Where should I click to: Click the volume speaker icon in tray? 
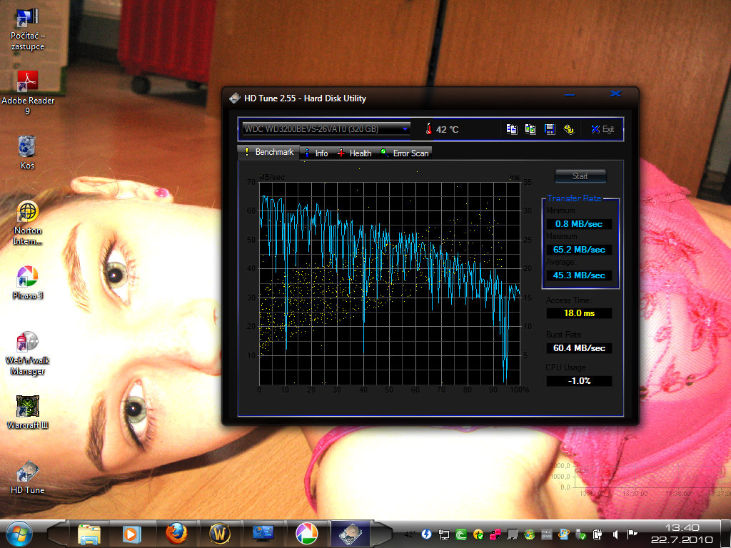click(x=615, y=534)
